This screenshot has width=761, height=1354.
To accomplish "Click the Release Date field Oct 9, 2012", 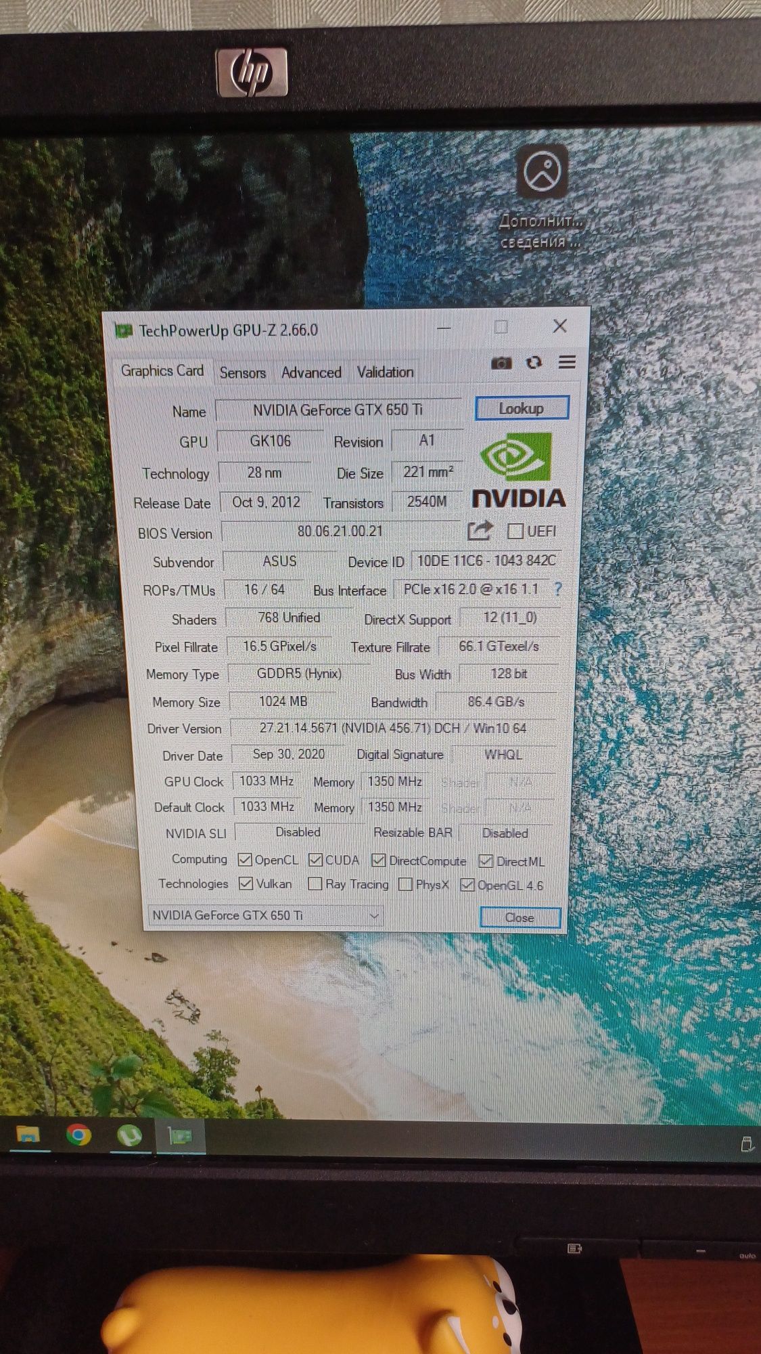I will [x=266, y=502].
